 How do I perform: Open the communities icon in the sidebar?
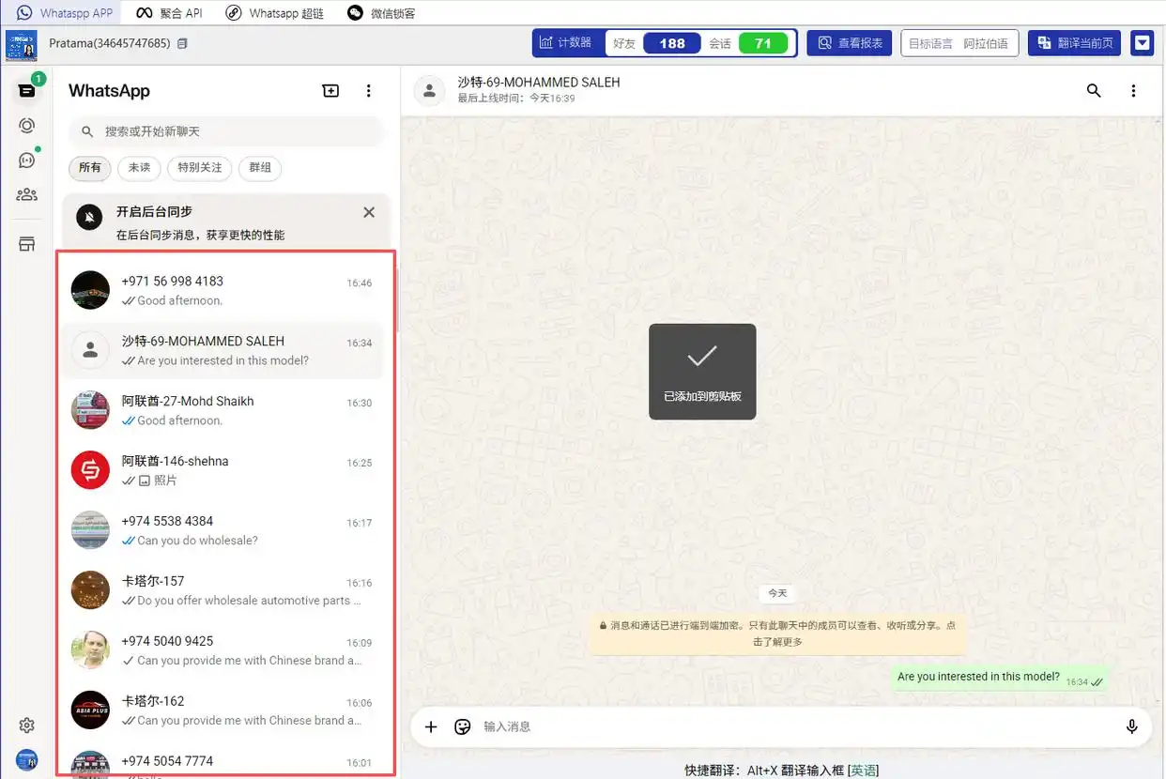pyautogui.click(x=25, y=194)
